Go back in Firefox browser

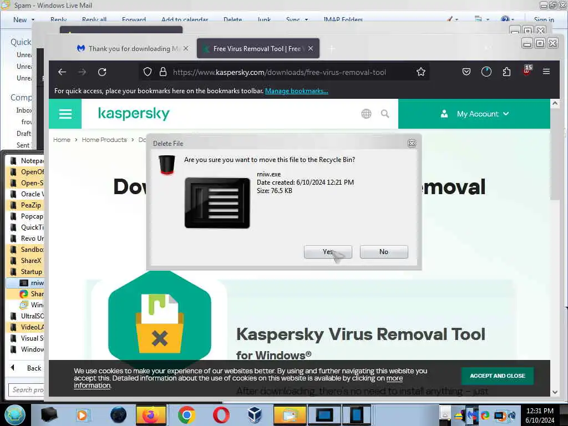click(62, 72)
